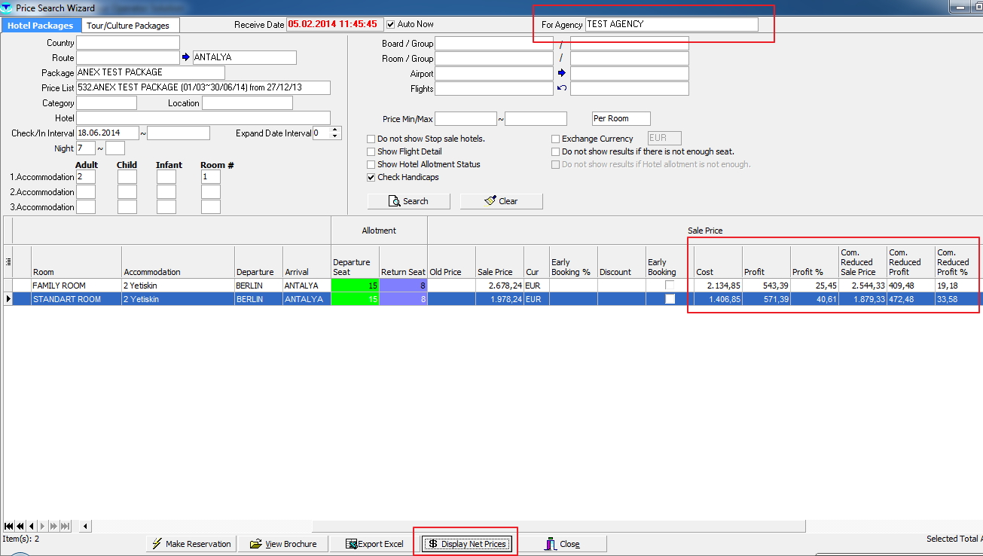Increase the Expand Date Interval stepper
983x556 pixels.
point(336,130)
